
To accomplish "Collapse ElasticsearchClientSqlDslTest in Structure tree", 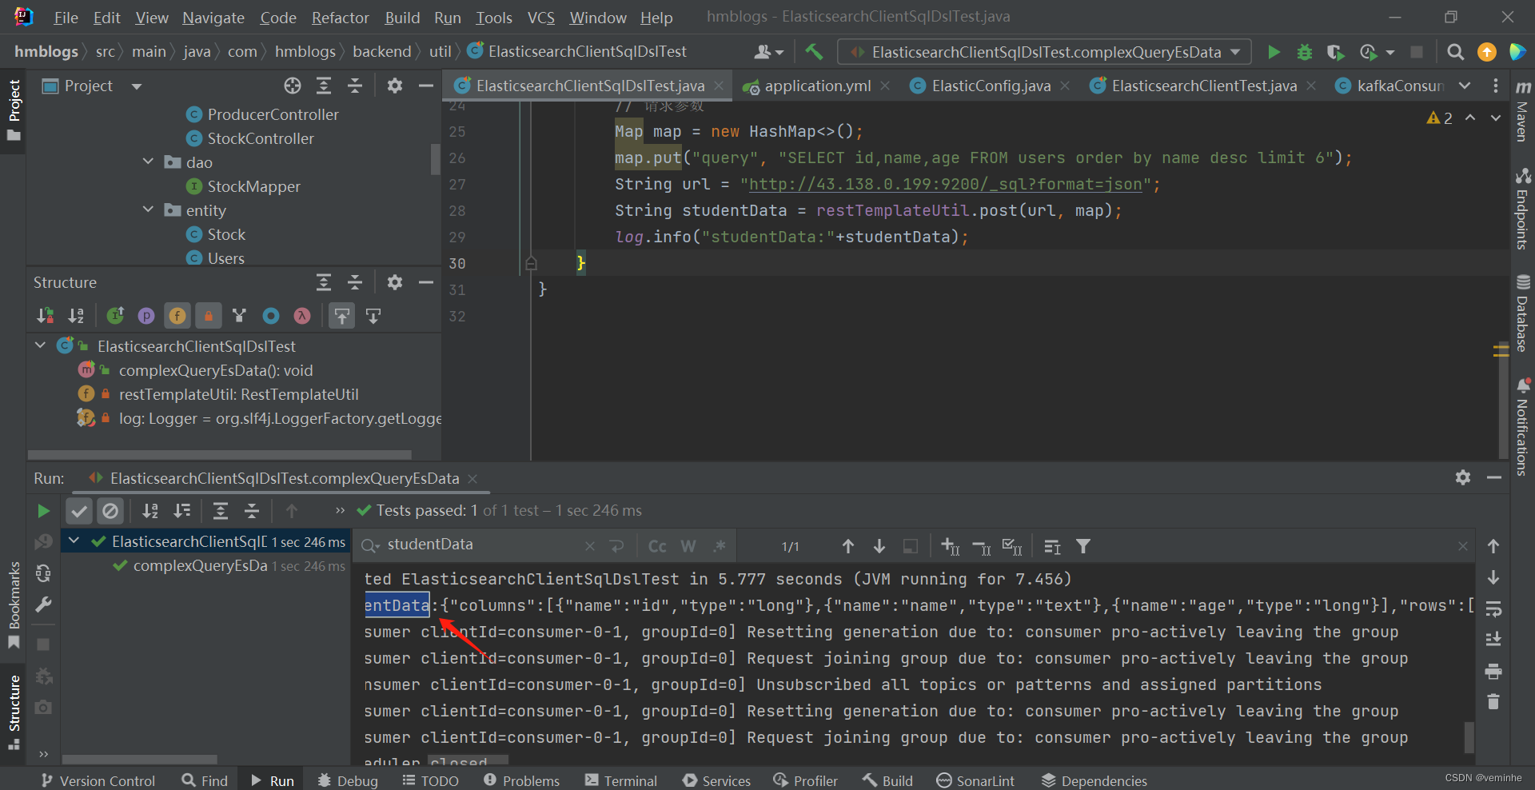I will click(40, 345).
